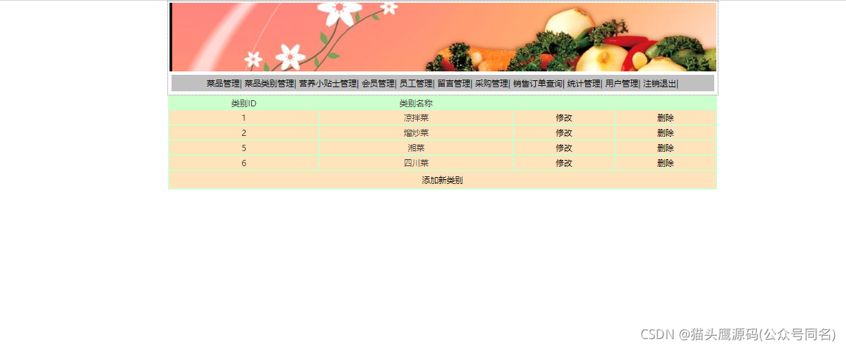Click the 类别ID column header

[244, 104]
